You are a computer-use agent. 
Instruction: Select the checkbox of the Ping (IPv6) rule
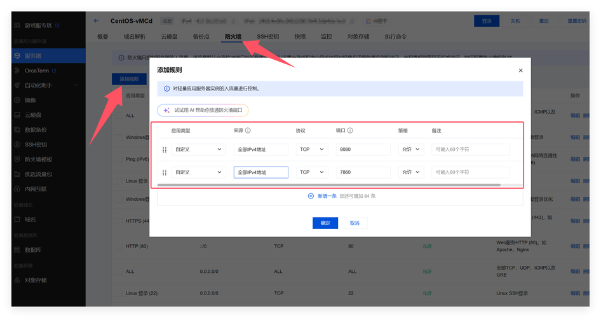119,159
